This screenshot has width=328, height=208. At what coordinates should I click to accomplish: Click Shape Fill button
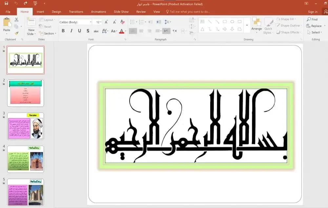coord(286,19)
